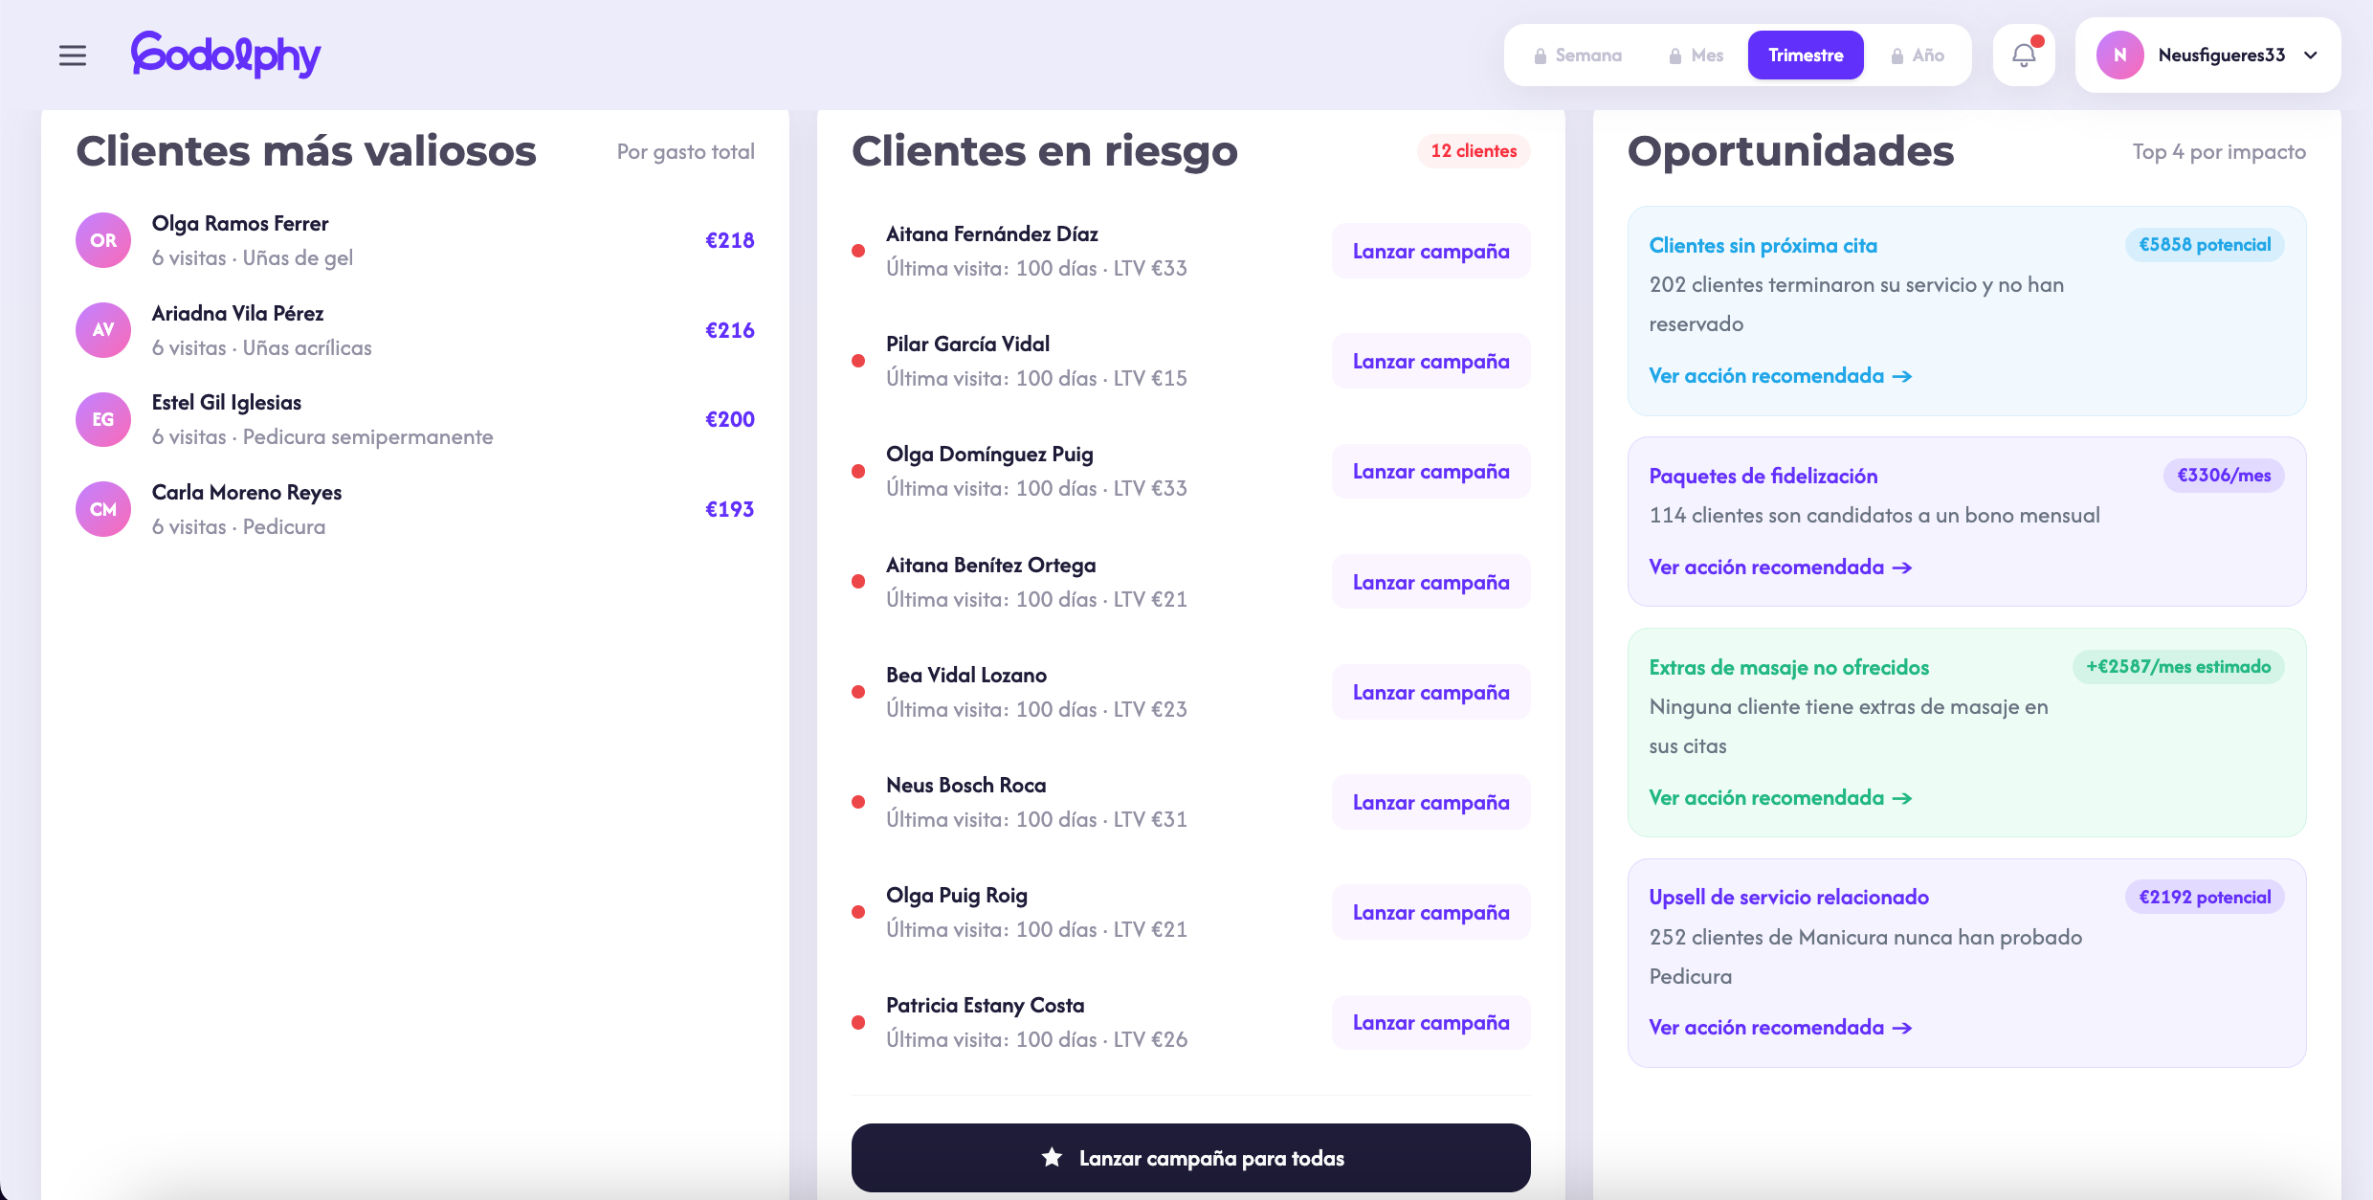Click red risk dot beside Aitana Fernández Díaz
Viewport: 2373px width, 1200px height.
pyautogui.click(x=858, y=251)
